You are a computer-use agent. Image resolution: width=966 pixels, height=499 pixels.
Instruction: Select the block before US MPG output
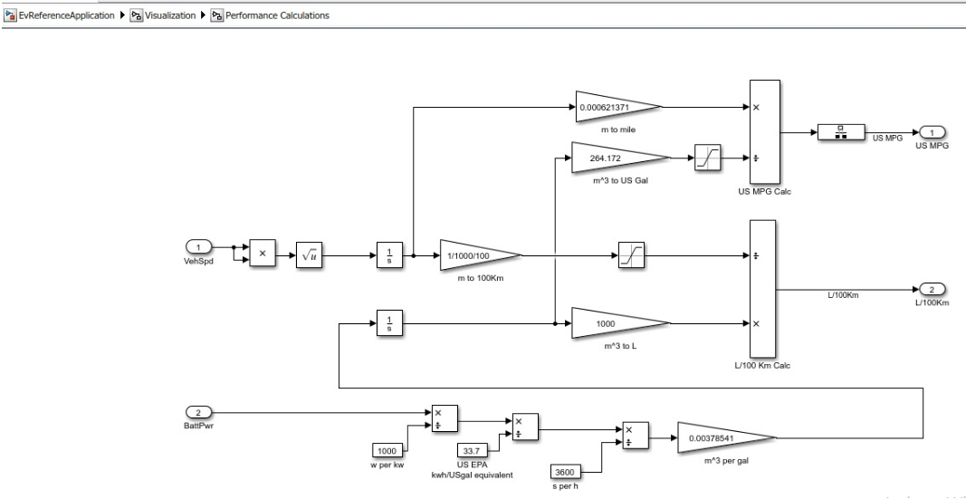click(841, 132)
